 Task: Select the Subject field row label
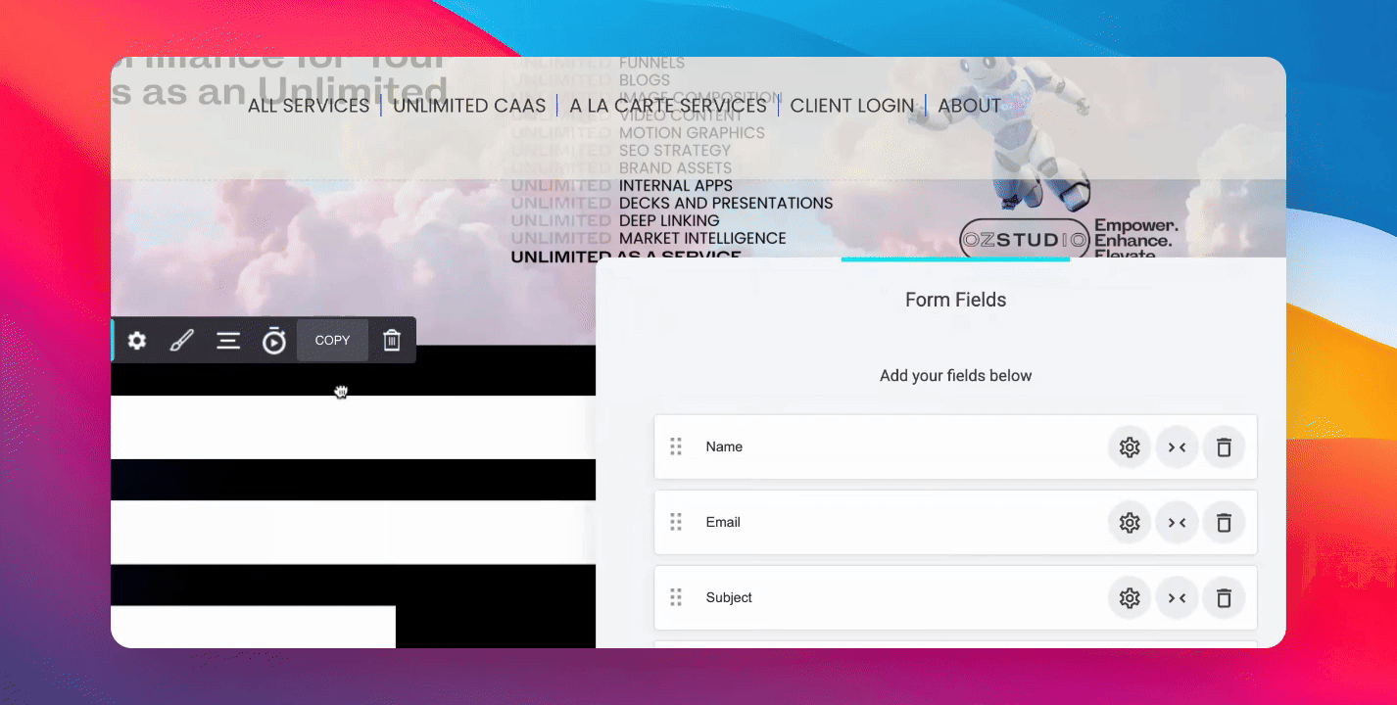point(729,597)
